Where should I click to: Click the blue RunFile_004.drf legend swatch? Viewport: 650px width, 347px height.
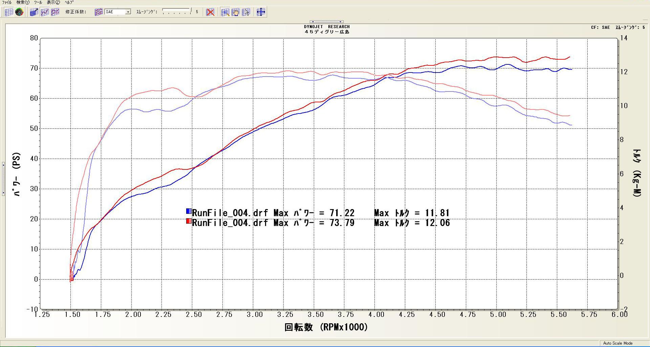[189, 211]
